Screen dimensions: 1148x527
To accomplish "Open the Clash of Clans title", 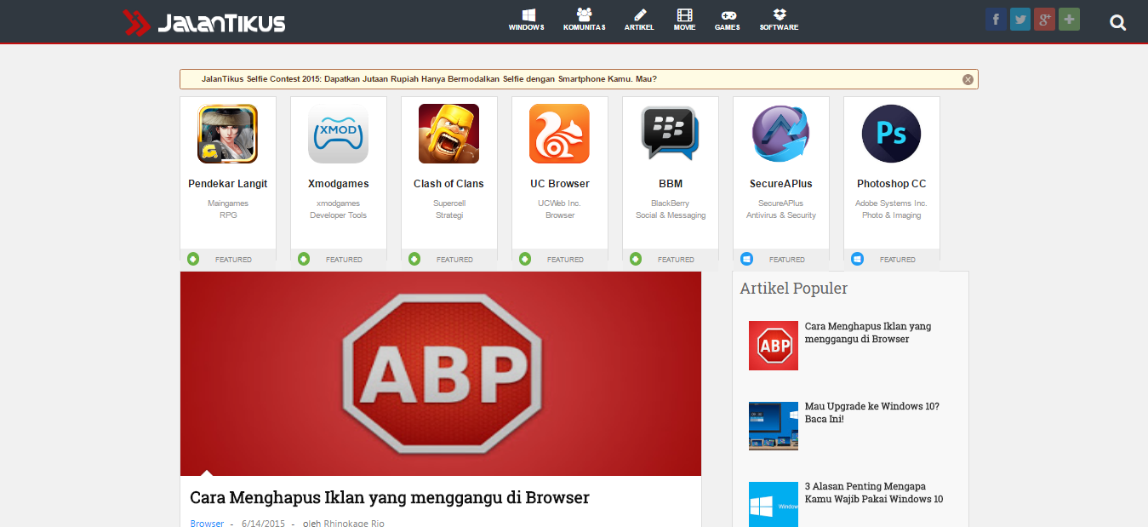I will 449,184.
